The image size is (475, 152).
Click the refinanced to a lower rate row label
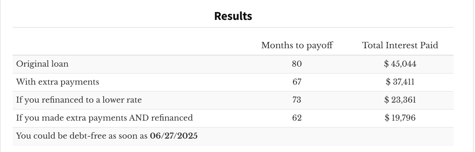(x=79, y=100)
